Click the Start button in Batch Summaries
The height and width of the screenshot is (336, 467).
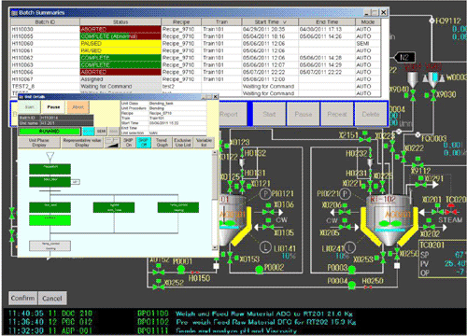point(269,114)
